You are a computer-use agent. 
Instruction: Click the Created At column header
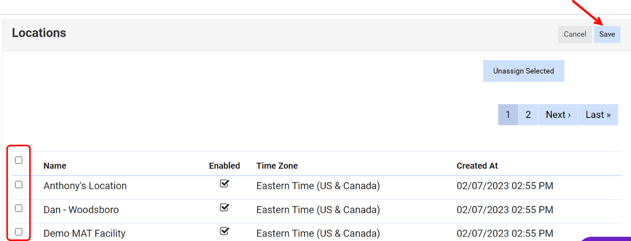pos(477,166)
